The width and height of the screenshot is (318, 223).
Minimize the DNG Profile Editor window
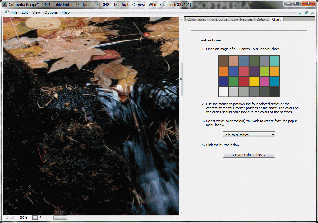[288, 3]
